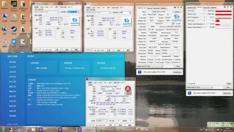Enable the Log to file checkbox in GPU-Z Sensors
The image size is (234, 132).
coord(188,83)
